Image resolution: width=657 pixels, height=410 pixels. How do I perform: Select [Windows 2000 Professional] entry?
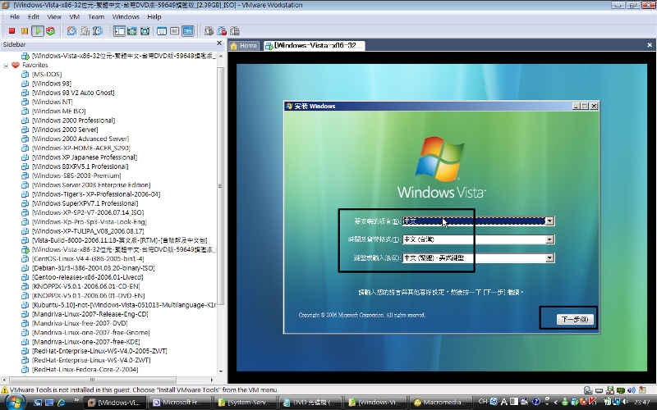[x=73, y=120]
